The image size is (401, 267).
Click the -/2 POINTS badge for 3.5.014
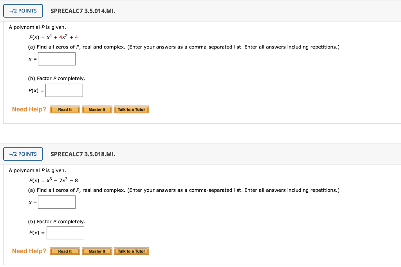click(23, 11)
